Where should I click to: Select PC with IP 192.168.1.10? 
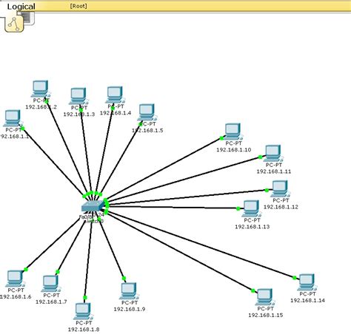pyautogui.click(x=233, y=132)
